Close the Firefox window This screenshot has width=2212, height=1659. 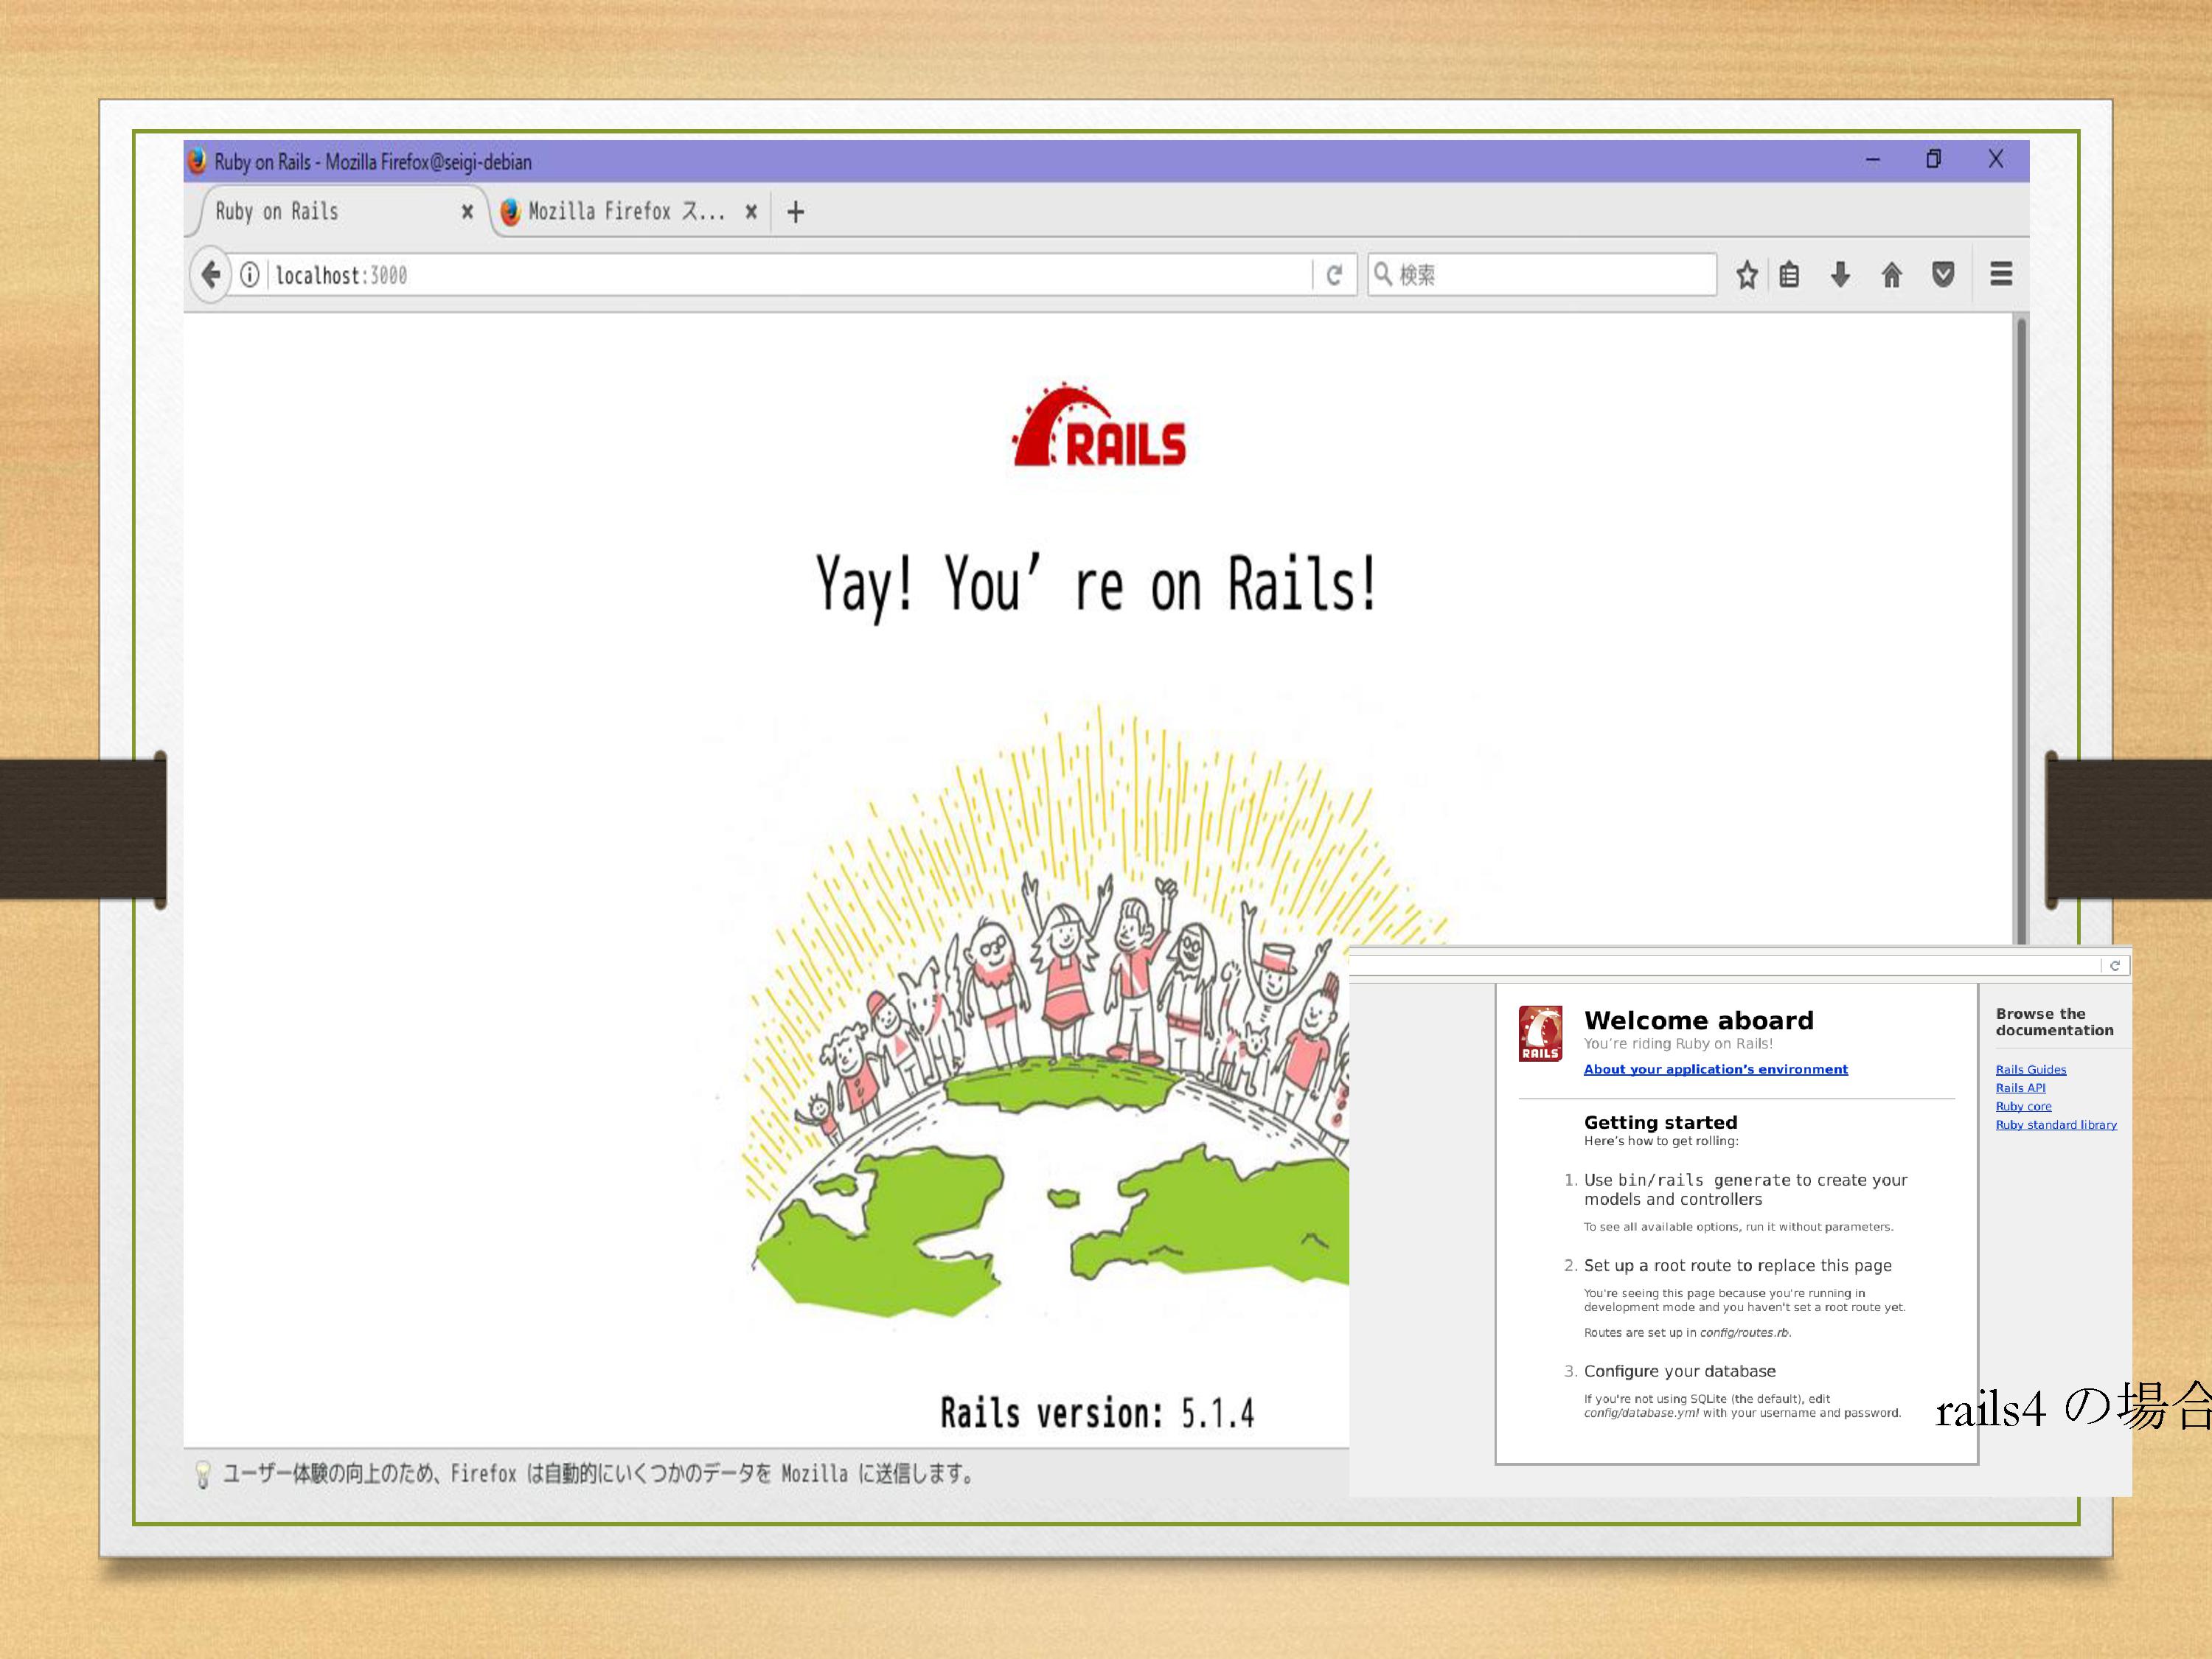[1996, 159]
